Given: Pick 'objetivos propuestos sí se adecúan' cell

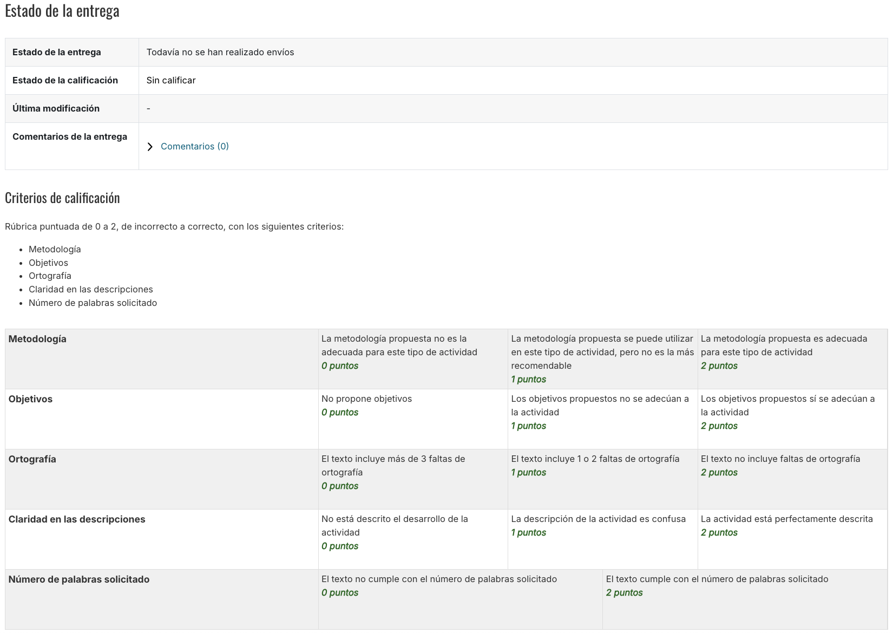Looking at the screenshot, I should (792, 419).
